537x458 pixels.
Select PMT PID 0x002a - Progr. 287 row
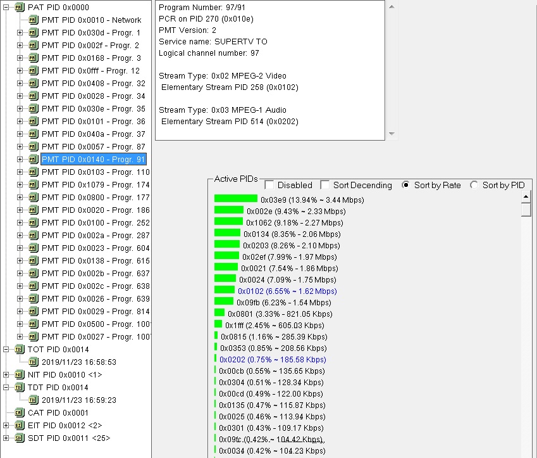(96, 236)
